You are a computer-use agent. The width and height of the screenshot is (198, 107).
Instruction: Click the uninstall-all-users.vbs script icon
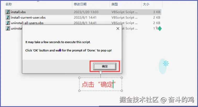point(8,23)
